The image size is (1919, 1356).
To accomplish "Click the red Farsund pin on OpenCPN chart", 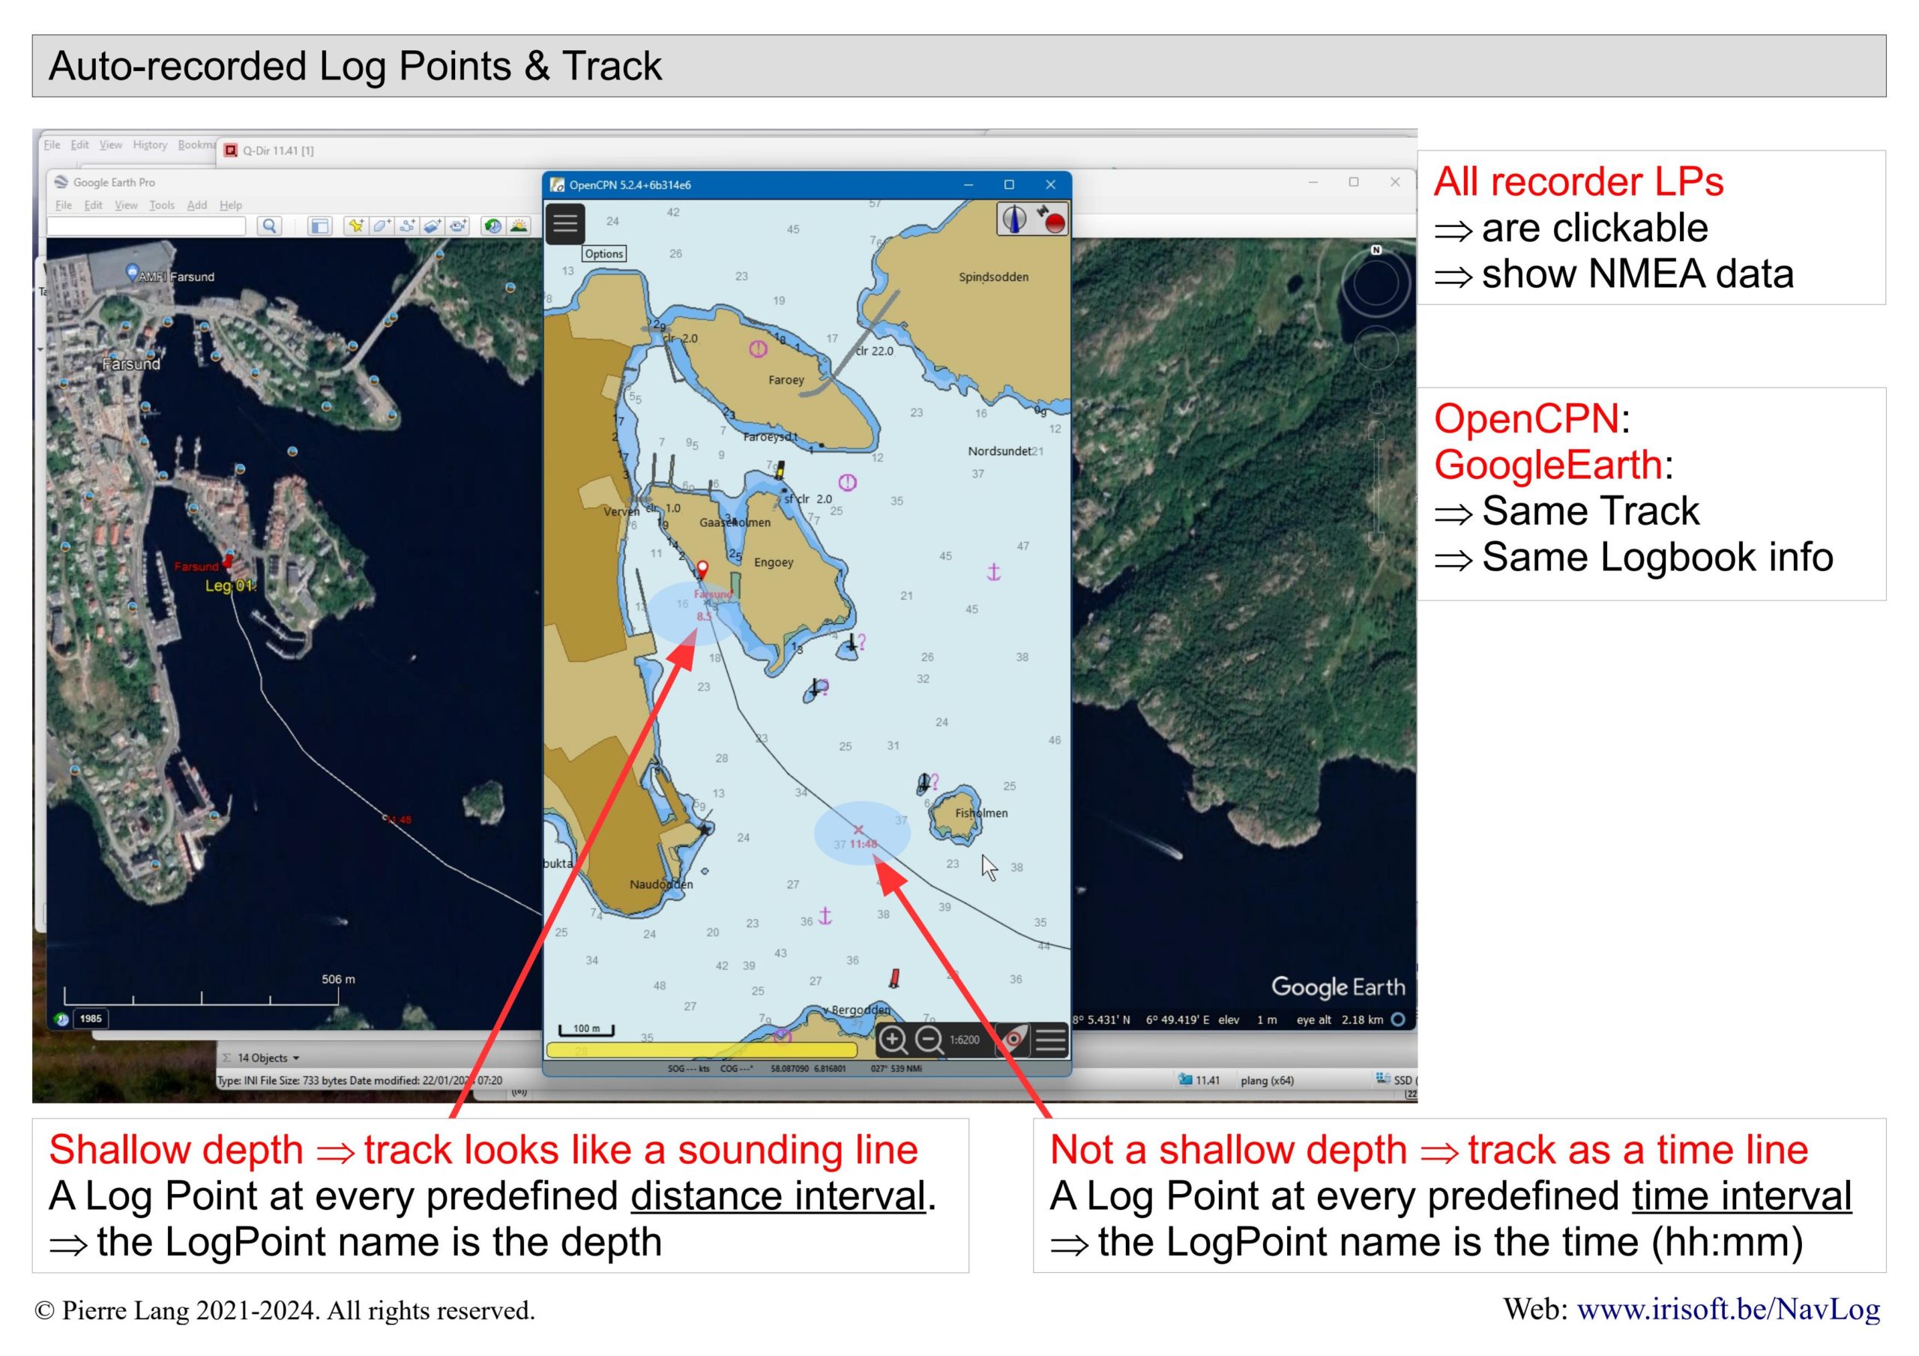I will (703, 570).
